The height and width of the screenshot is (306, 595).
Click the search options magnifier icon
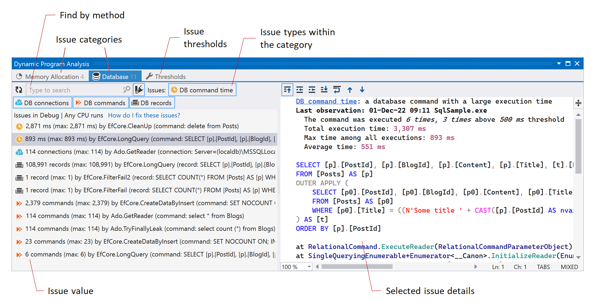point(126,90)
